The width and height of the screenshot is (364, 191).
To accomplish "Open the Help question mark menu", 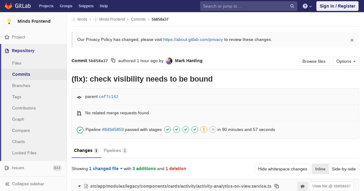I will pyautogui.click(x=307, y=6).
